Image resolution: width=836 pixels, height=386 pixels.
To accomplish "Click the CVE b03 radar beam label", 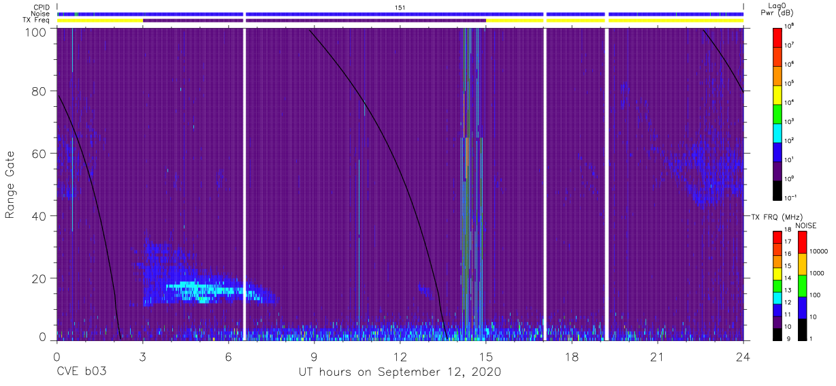I will point(81,372).
